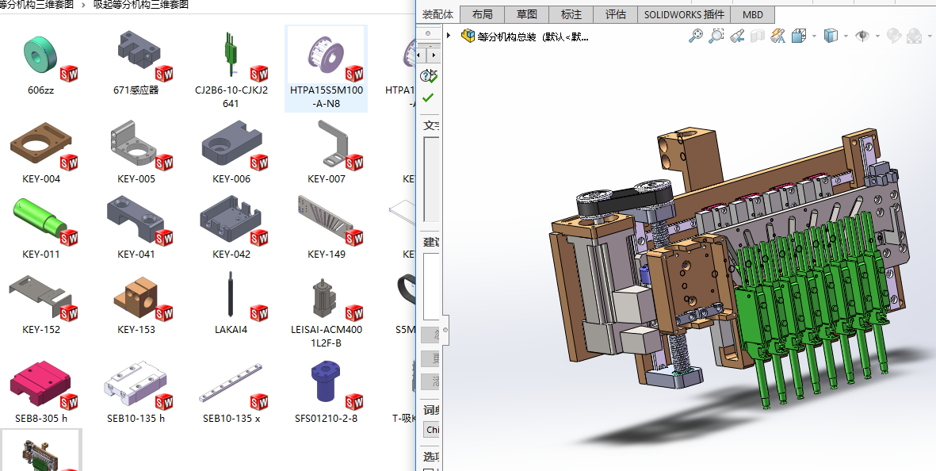
Task: Click the Hide/Show Items eye icon
Action: pos(862,36)
